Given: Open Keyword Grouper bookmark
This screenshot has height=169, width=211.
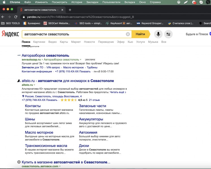Looking at the screenshot, I should (x=150, y=23).
